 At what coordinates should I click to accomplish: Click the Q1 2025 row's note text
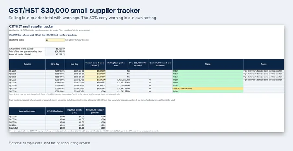point(262,71)
